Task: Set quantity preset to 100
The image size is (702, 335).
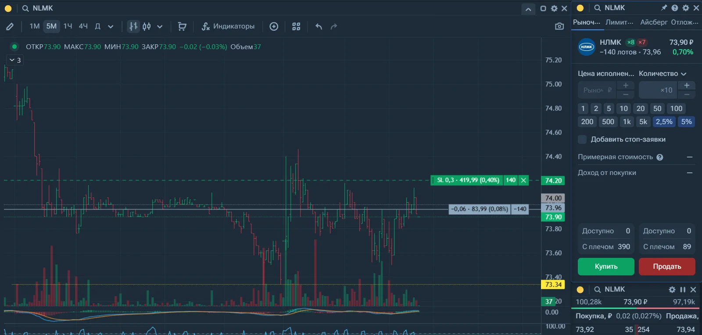Action: pos(676,109)
